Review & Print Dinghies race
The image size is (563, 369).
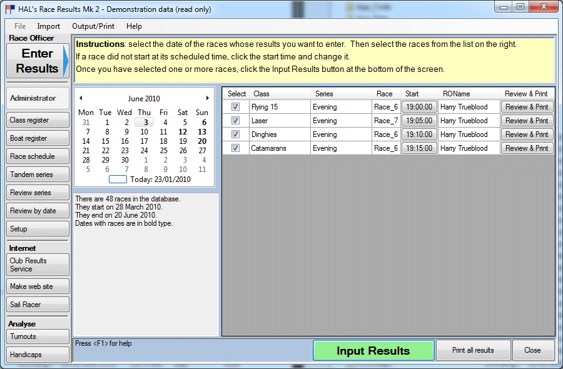[527, 134]
